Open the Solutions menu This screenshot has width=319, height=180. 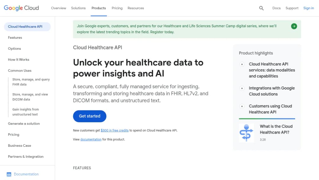(x=78, y=8)
